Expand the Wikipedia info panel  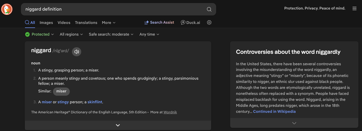(294, 123)
